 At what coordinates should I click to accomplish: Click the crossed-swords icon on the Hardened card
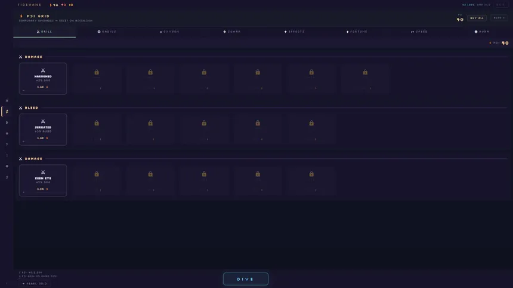click(x=43, y=70)
